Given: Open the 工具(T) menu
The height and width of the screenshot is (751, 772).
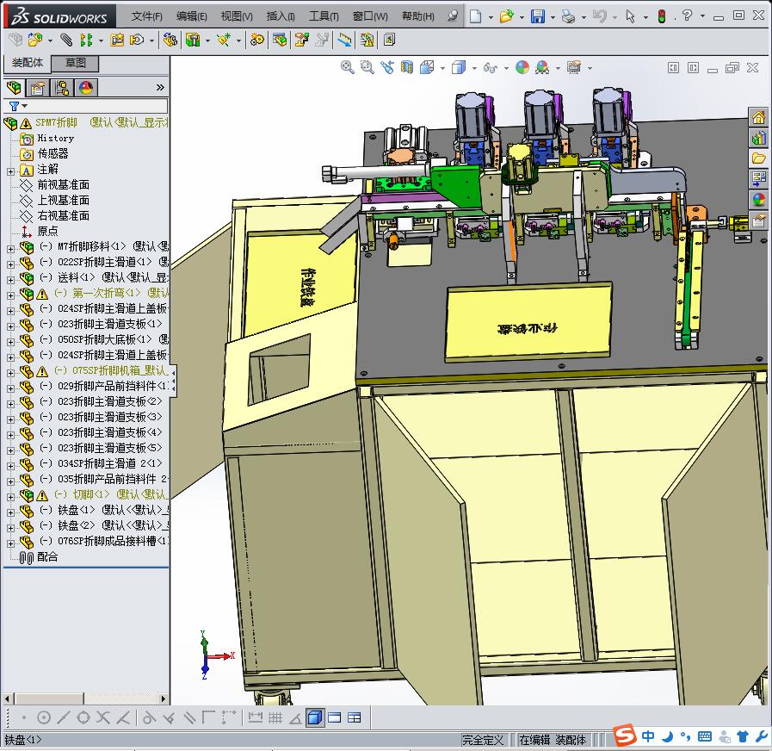Looking at the screenshot, I should click(324, 16).
